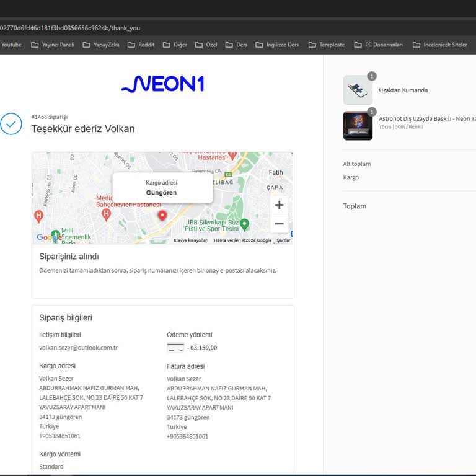Click the volkan.sezer@outlook.com.tr email text
This screenshot has width=476, height=476.
[78, 348]
